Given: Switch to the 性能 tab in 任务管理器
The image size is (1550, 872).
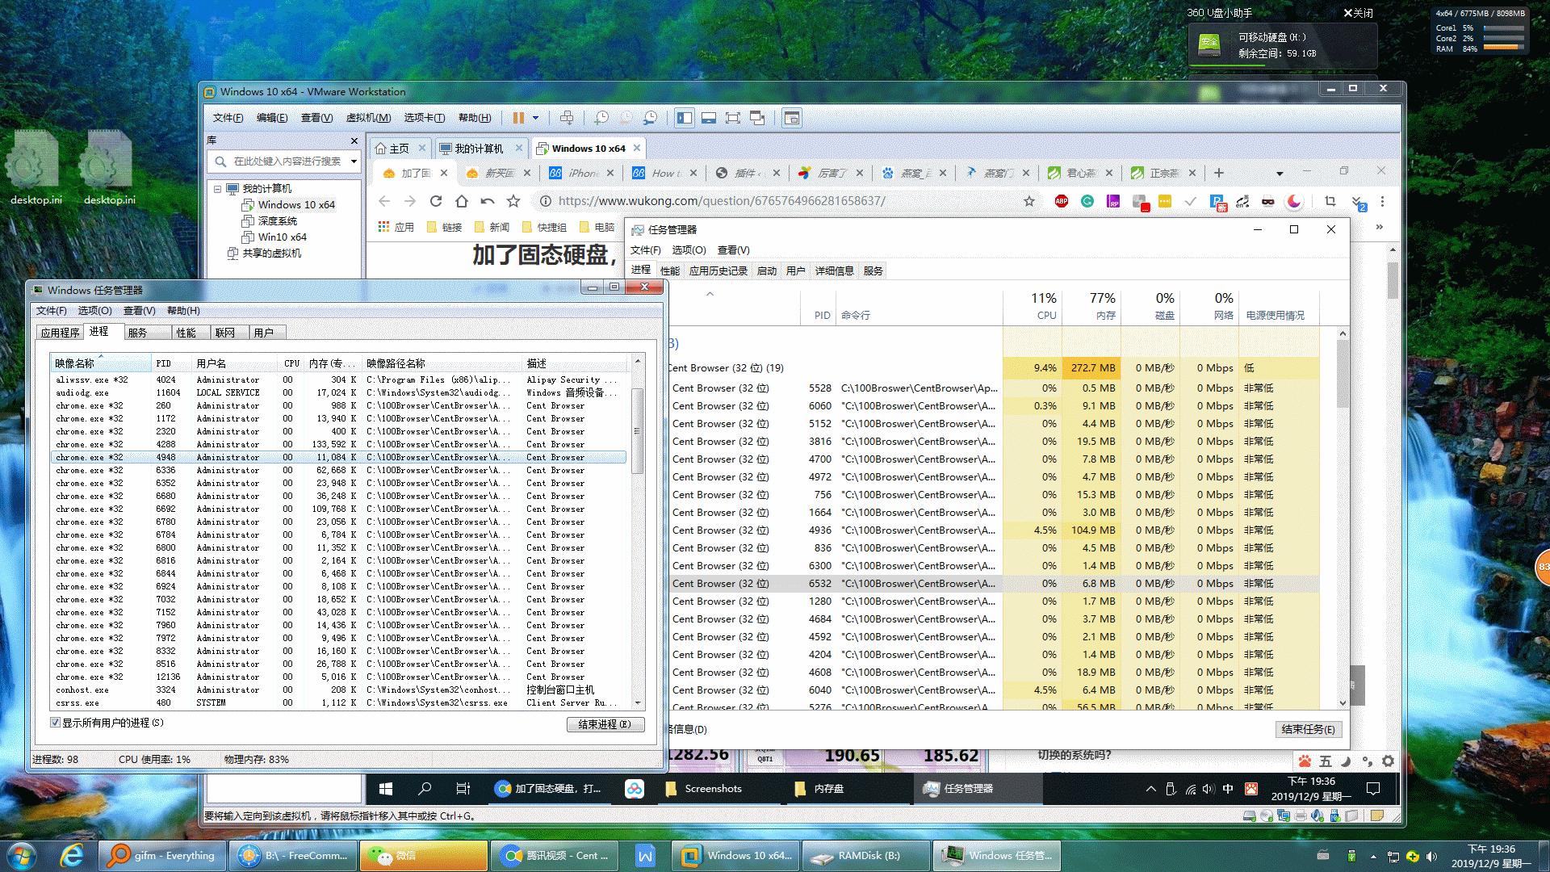Looking at the screenshot, I should 670,270.
